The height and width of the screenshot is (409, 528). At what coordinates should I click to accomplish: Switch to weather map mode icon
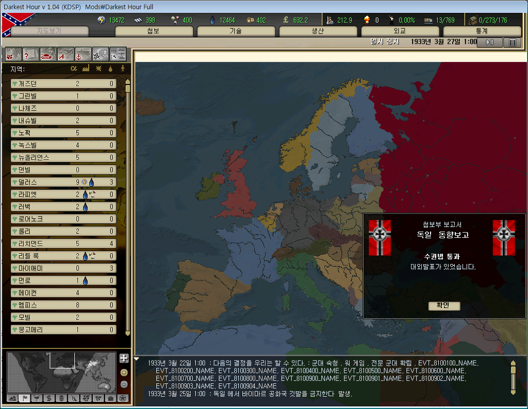pos(37,398)
